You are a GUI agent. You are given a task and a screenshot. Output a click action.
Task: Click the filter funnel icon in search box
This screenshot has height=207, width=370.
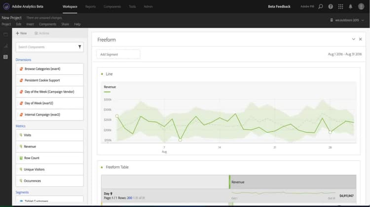(x=80, y=47)
